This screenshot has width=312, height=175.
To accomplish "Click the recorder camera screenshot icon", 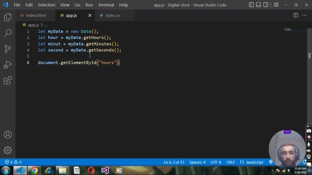I will 309,131.
